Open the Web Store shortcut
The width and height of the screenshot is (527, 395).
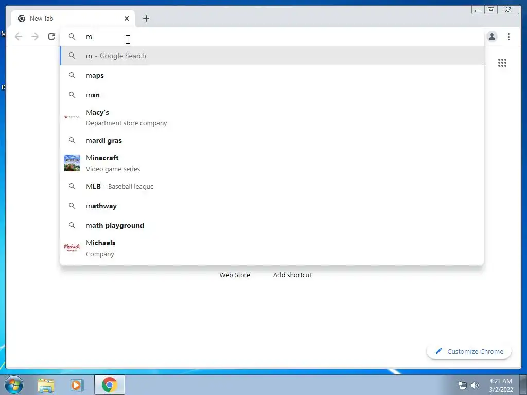[x=235, y=275]
